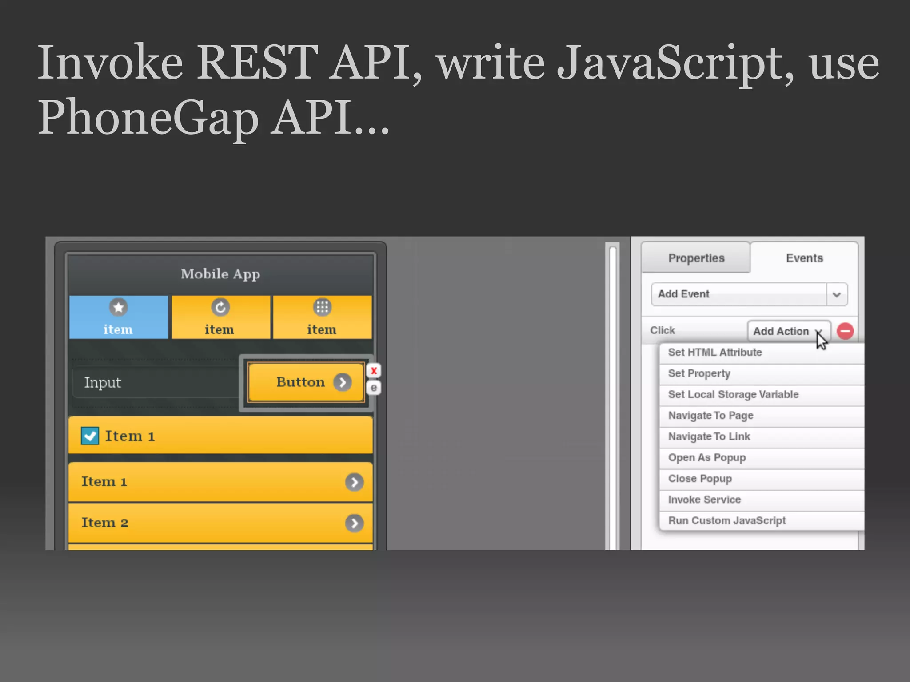Select the Item 2 list row
Image resolution: width=910 pixels, height=682 pixels.
(x=220, y=523)
